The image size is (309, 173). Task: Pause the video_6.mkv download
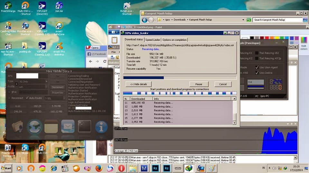coord(199,84)
